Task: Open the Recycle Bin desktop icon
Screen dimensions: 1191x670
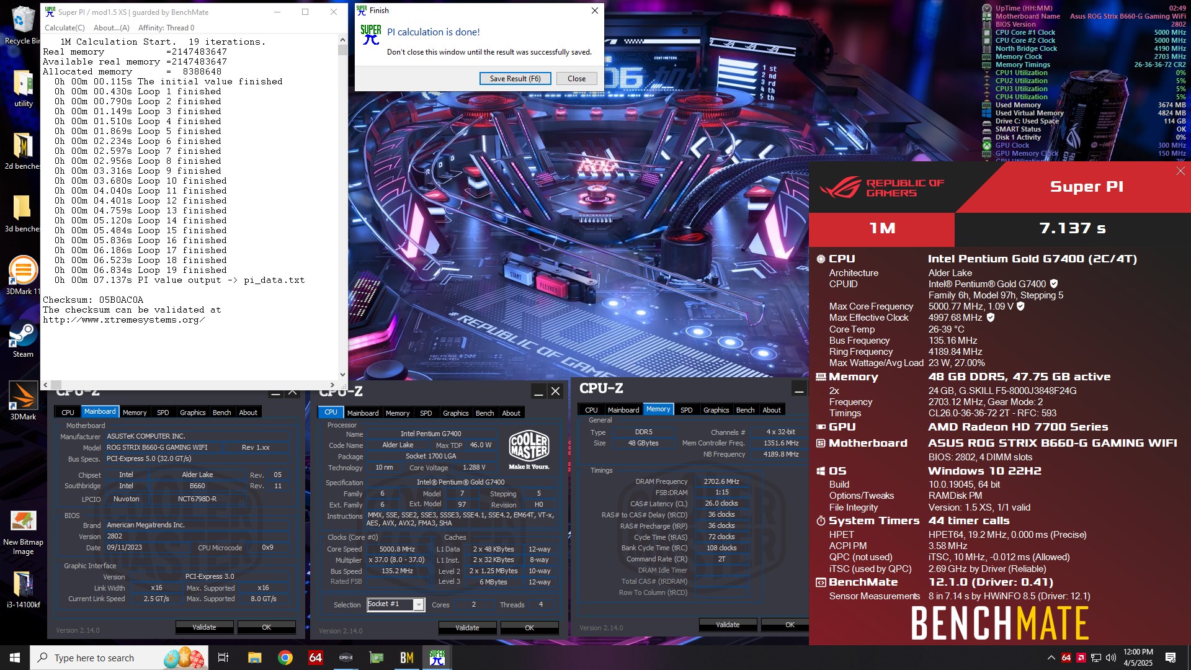Action: coord(23,25)
